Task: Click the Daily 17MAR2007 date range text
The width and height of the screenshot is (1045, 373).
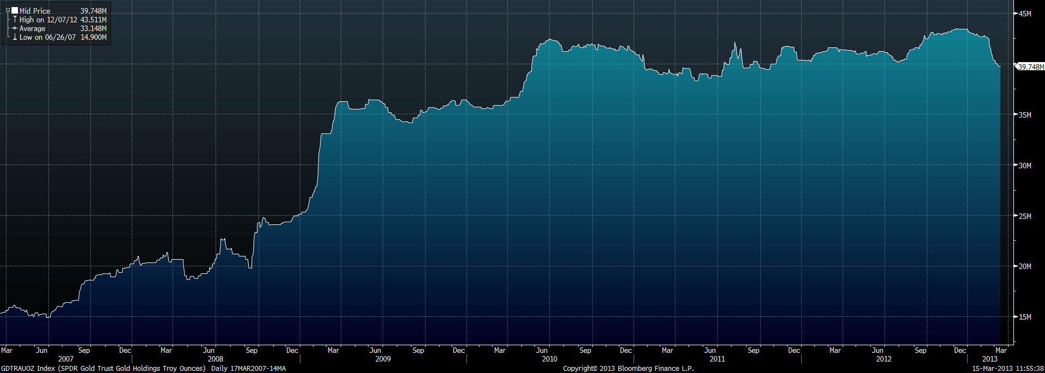Action: [x=248, y=369]
